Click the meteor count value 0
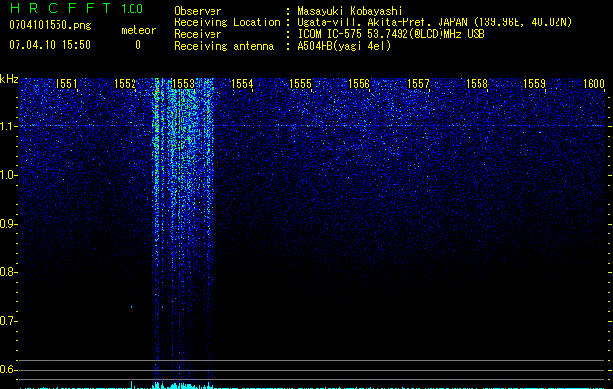 [138, 45]
